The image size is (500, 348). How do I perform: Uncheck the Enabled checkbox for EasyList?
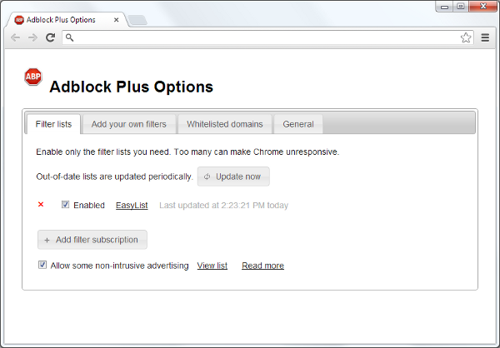[65, 205]
